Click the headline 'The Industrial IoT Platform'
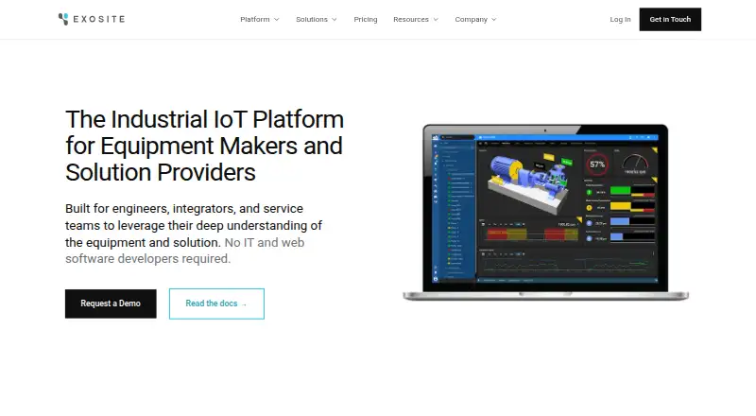Image resolution: width=756 pixels, height=416 pixels. tap(204, 119)
